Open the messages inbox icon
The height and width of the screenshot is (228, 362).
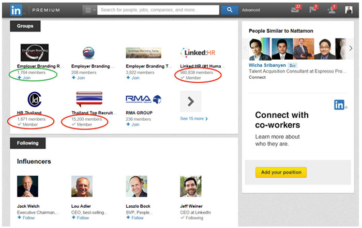click(295, 9)
